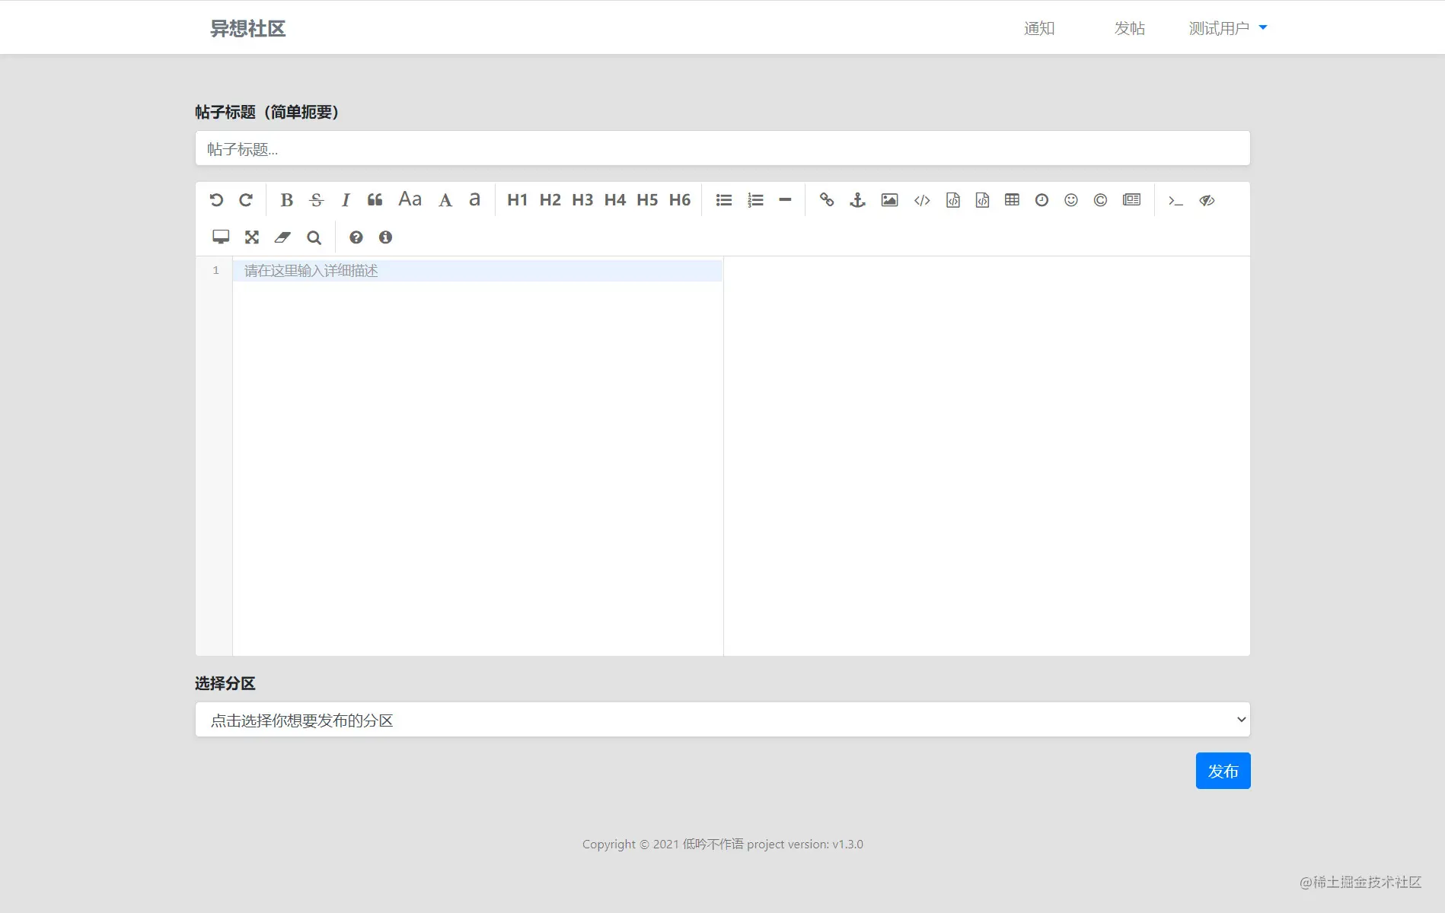Insert an emoji with the smiley icon
Viewport: 1445px width, 913px height.
[x=1071, y=200]
